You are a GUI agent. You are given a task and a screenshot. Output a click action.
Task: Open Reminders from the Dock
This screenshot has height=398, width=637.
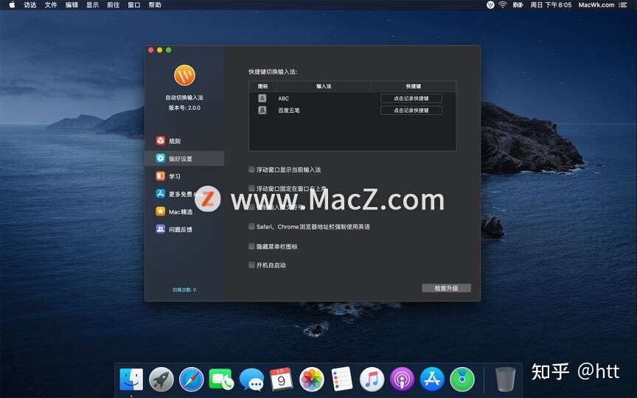pos(341,380)
